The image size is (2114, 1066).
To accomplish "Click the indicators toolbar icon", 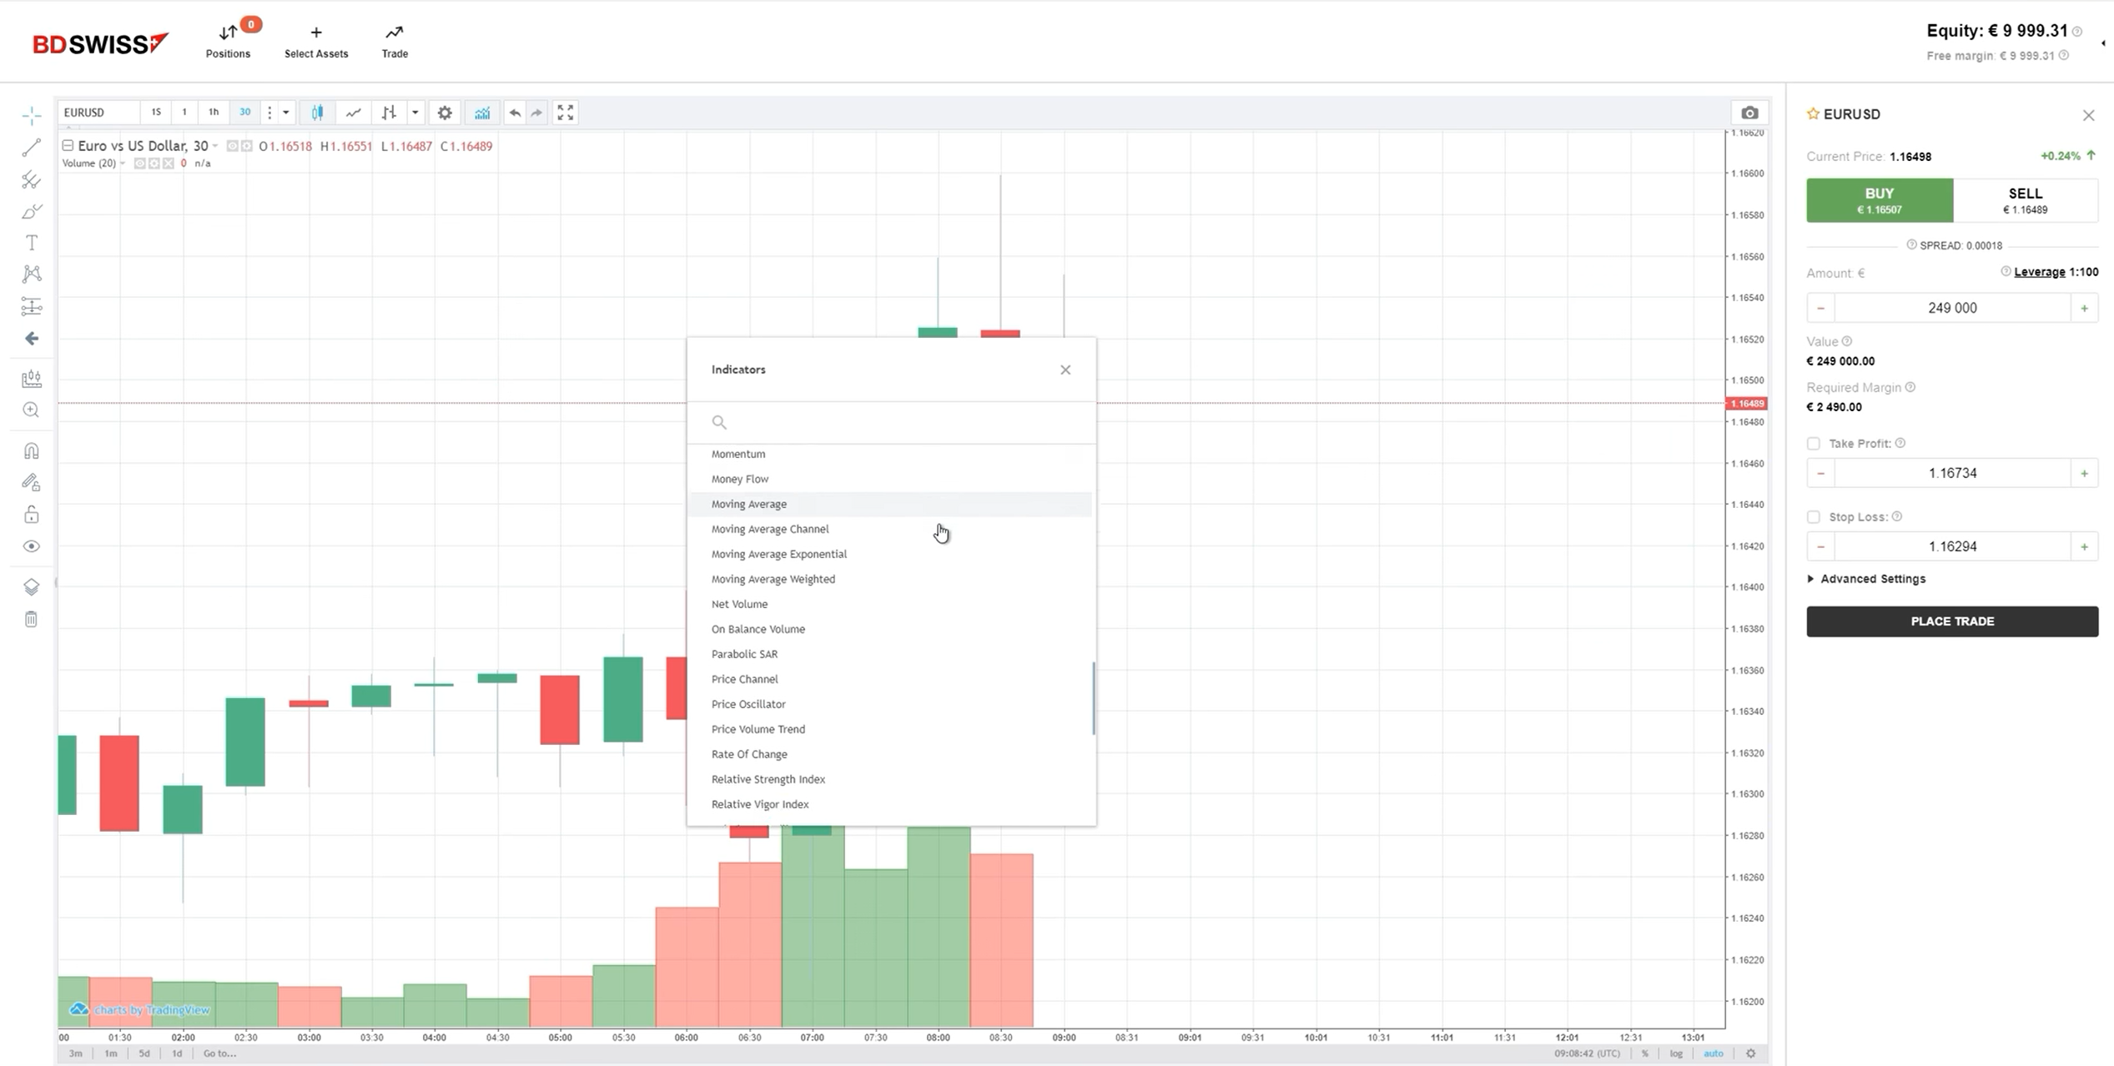I will click(x=482, y=113).
